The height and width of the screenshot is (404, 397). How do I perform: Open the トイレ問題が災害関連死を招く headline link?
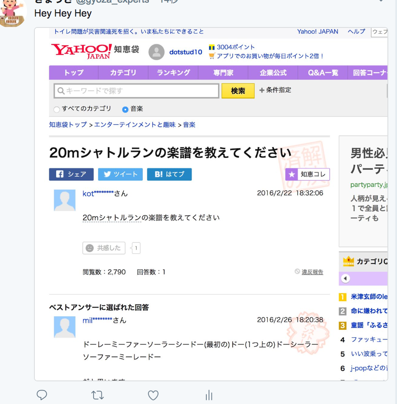(128, 31)
